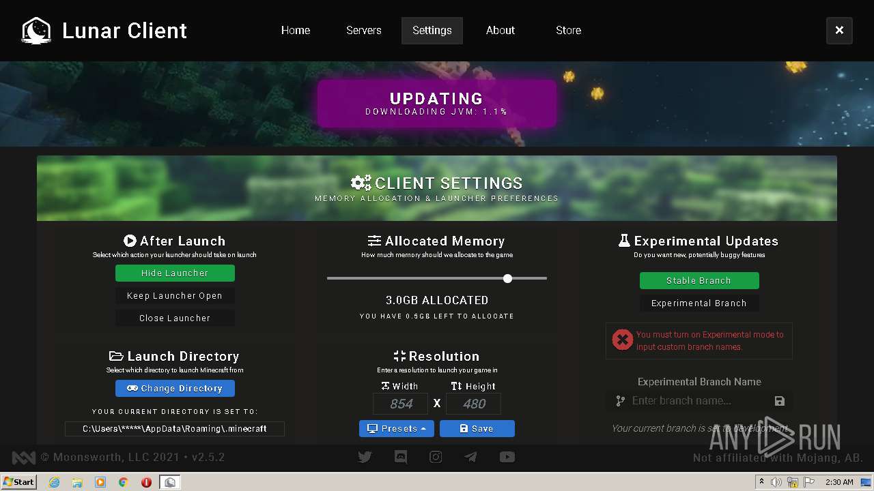The height and width of the screenshot is (491, 874).
Task: Click the Resolution compress icon
Action: [399, 356]
